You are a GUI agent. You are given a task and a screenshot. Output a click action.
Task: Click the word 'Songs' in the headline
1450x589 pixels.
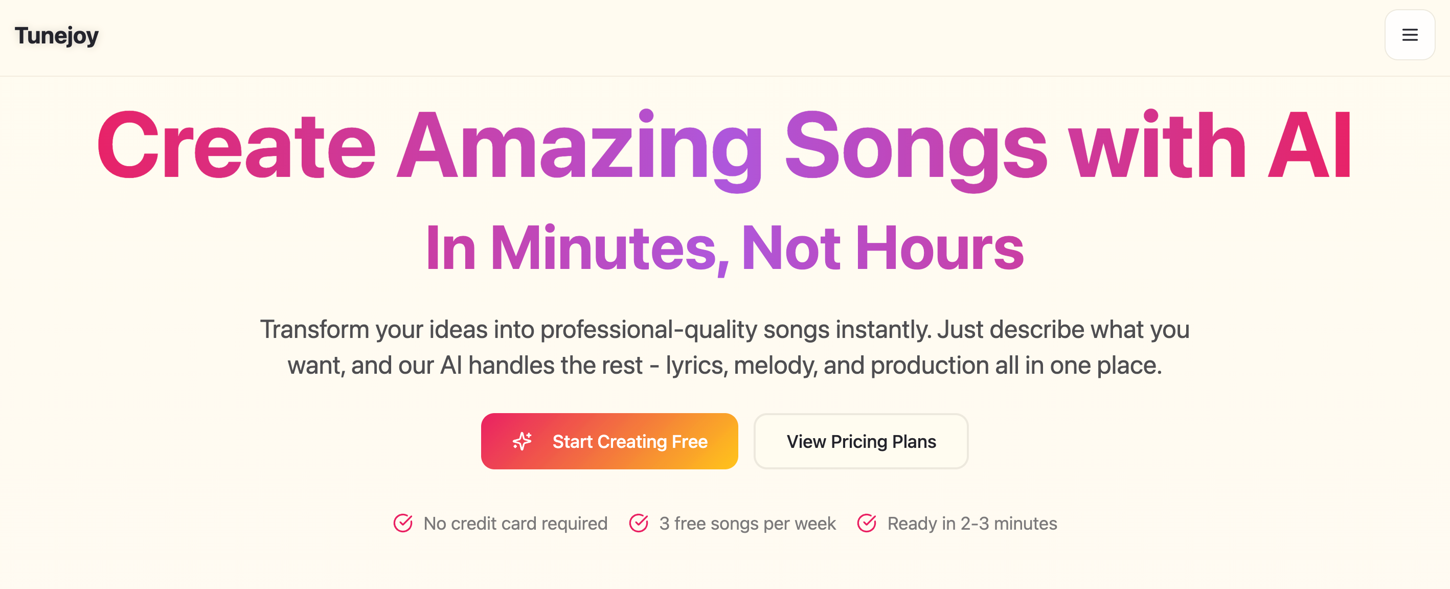[915, 146]
